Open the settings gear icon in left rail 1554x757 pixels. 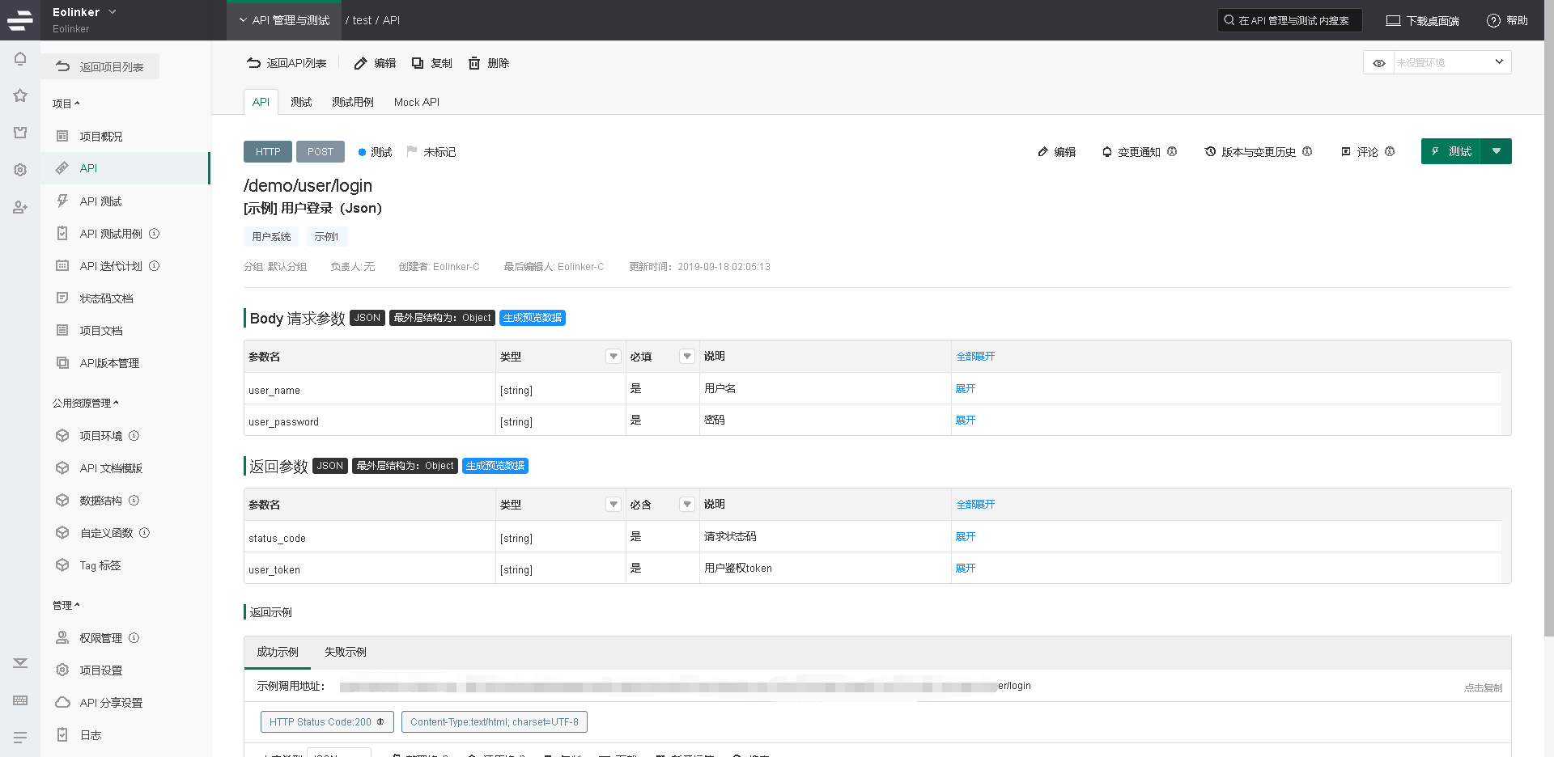coord(20,170)
